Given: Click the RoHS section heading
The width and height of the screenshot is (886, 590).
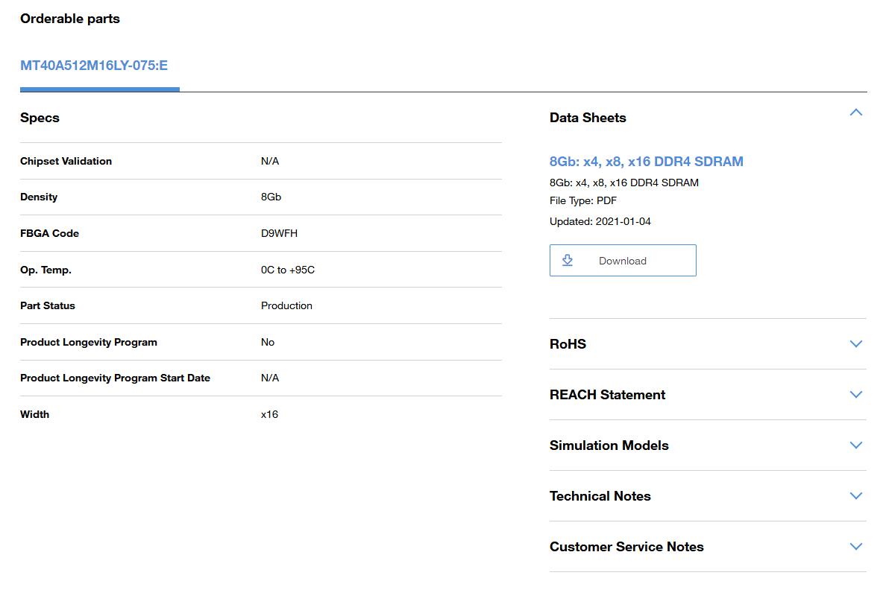Looking at the screenshot, I should point(568,344).
